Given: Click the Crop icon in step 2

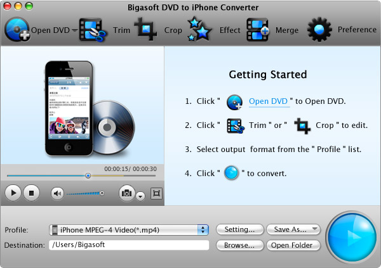Looking at the screenshot, I should (302, 126).
